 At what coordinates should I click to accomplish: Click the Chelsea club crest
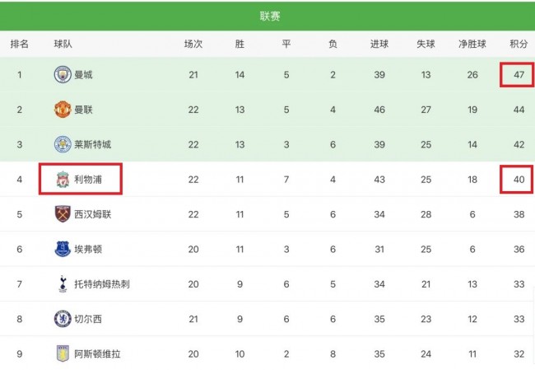[63, 319]
